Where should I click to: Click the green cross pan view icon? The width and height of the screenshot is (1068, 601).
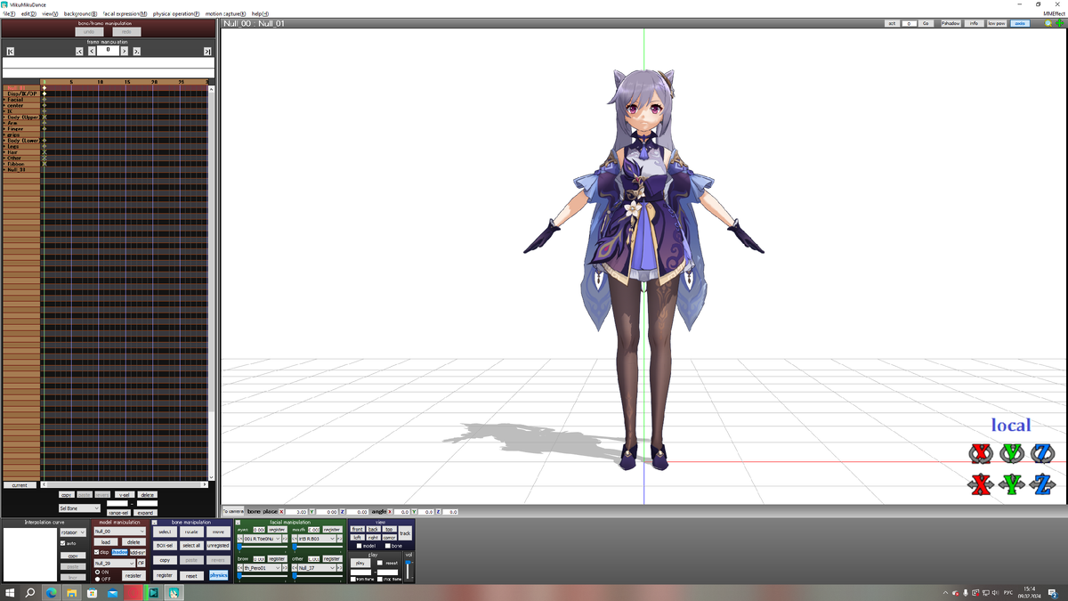[x=1060, y=23]
